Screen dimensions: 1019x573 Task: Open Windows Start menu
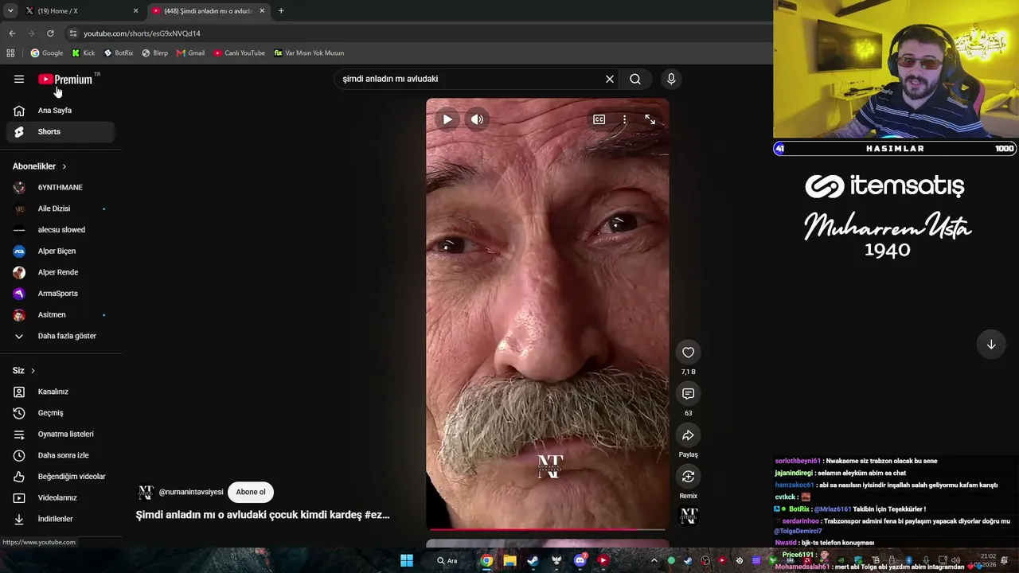coord(407,560)
